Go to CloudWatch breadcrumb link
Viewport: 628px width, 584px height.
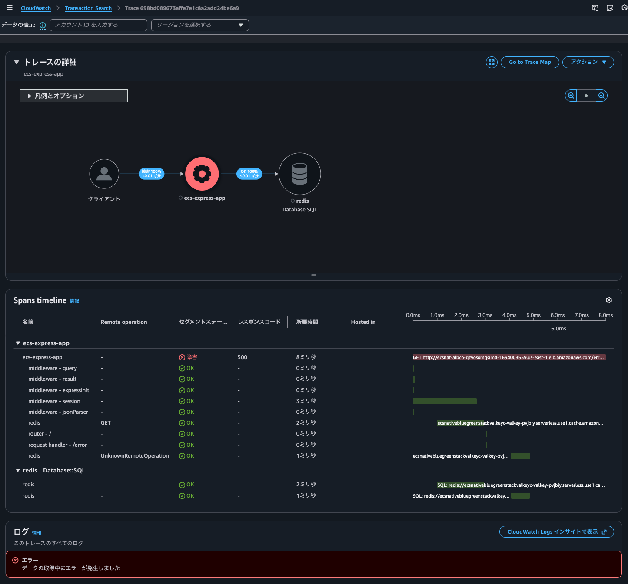point(36,8)
